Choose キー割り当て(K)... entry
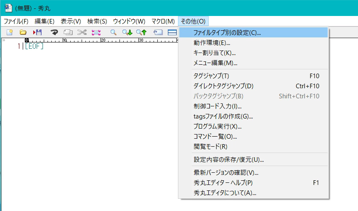358x211 pixels. 253,53
